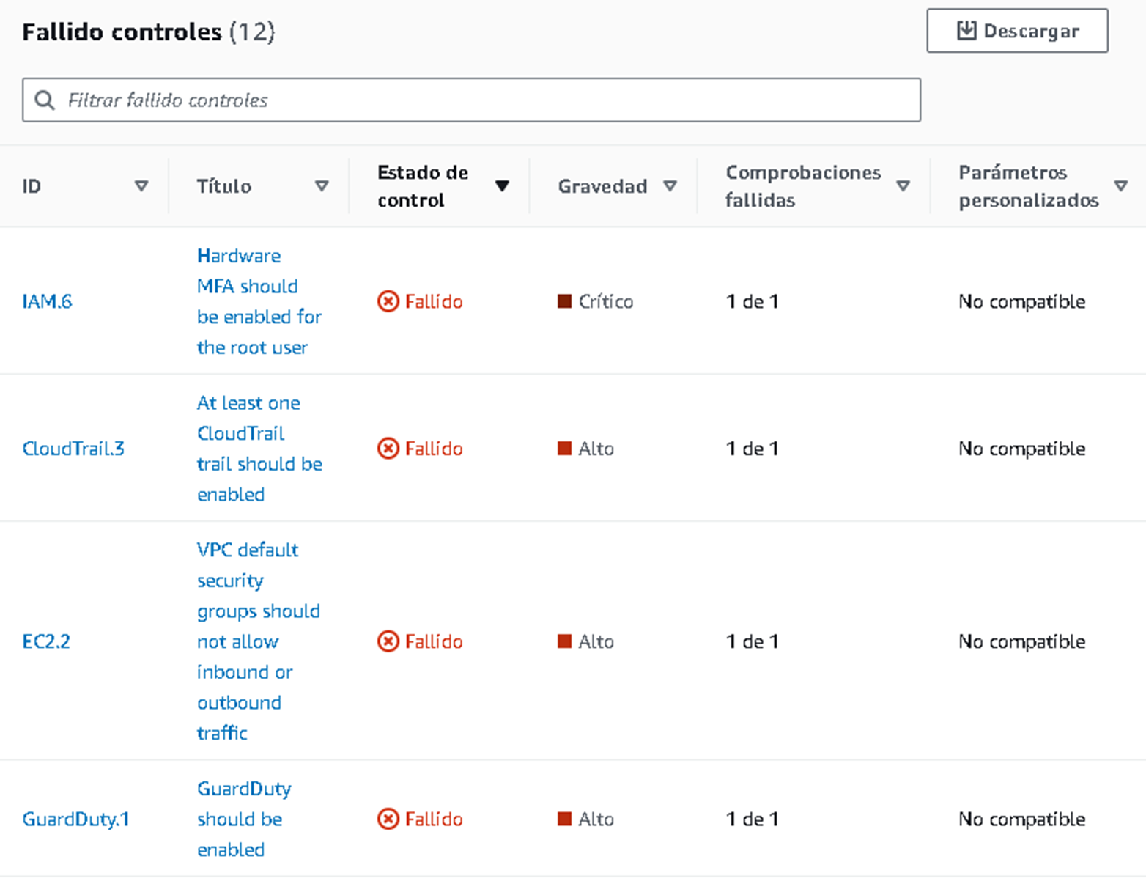
Task: Open the GuardDuty.1 control link
Action: pos(75,819)
